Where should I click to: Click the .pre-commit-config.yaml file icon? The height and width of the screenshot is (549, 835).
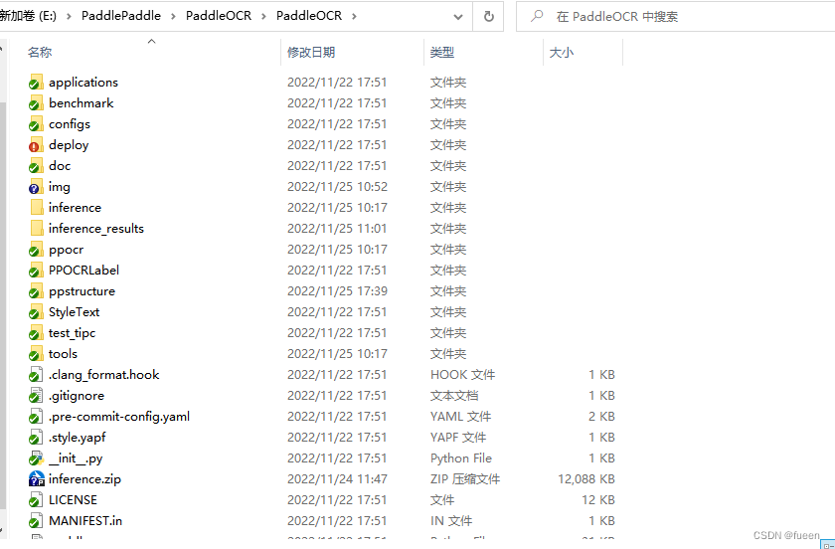point(36,417)
